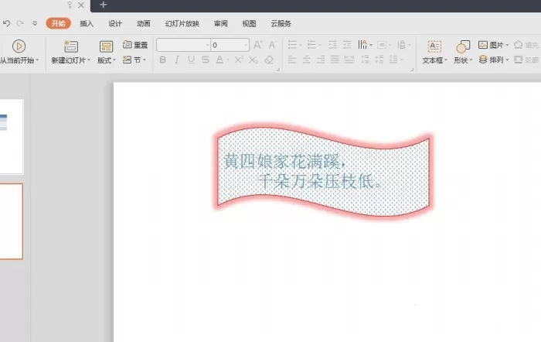Screen dimensions: 541x342
Task: Click the text direction icon
Action: [363, 45]
